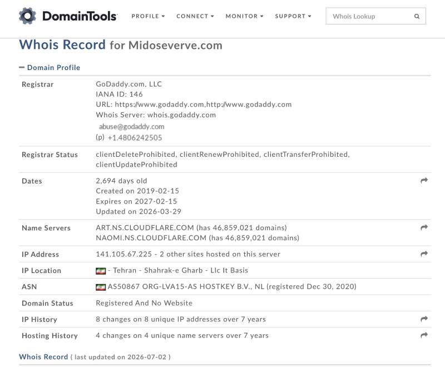Click the abuse@godaddy.com email

pos(131,126)
